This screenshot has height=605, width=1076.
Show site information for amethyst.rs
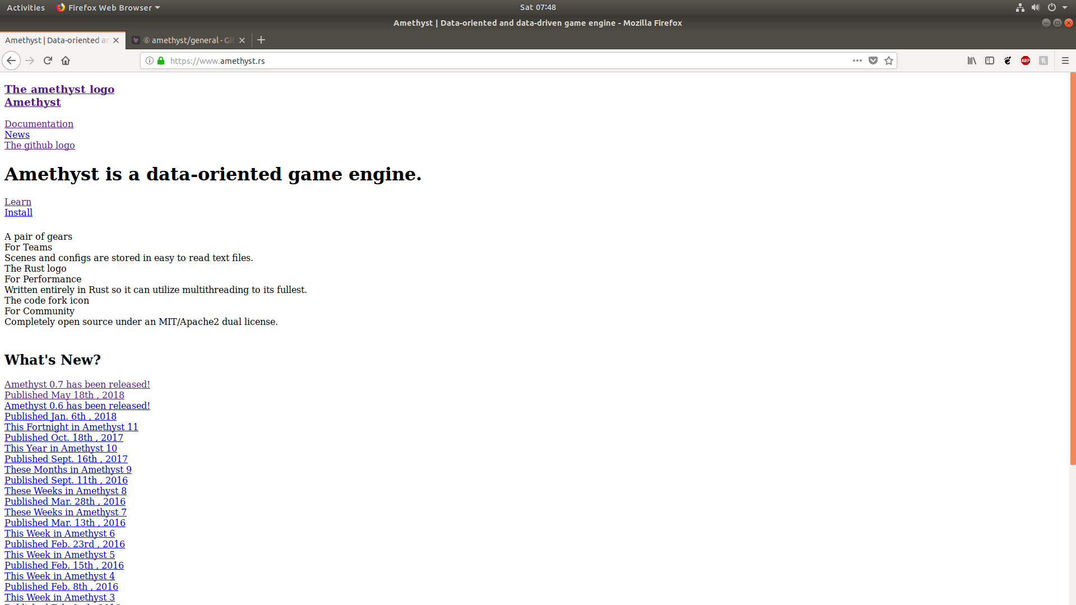click(x=150, y=61)
